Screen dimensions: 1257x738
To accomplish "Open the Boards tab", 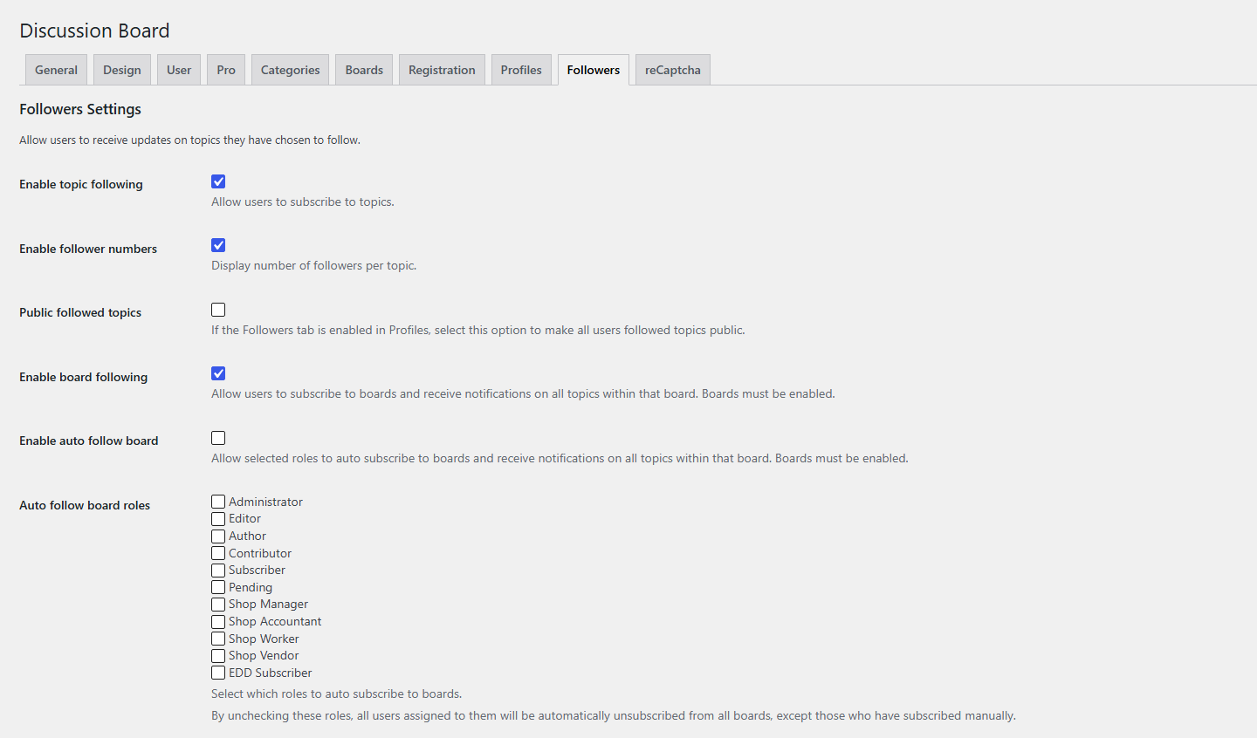I will coord(364,70).
